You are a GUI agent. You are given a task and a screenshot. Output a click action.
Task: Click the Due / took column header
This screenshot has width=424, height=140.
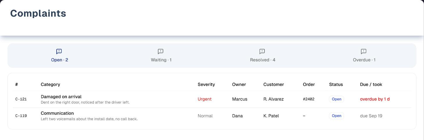(x=371, y=84)
